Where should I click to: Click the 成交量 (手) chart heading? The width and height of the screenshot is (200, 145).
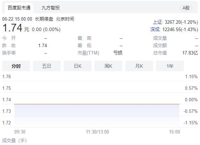[14, 141]
